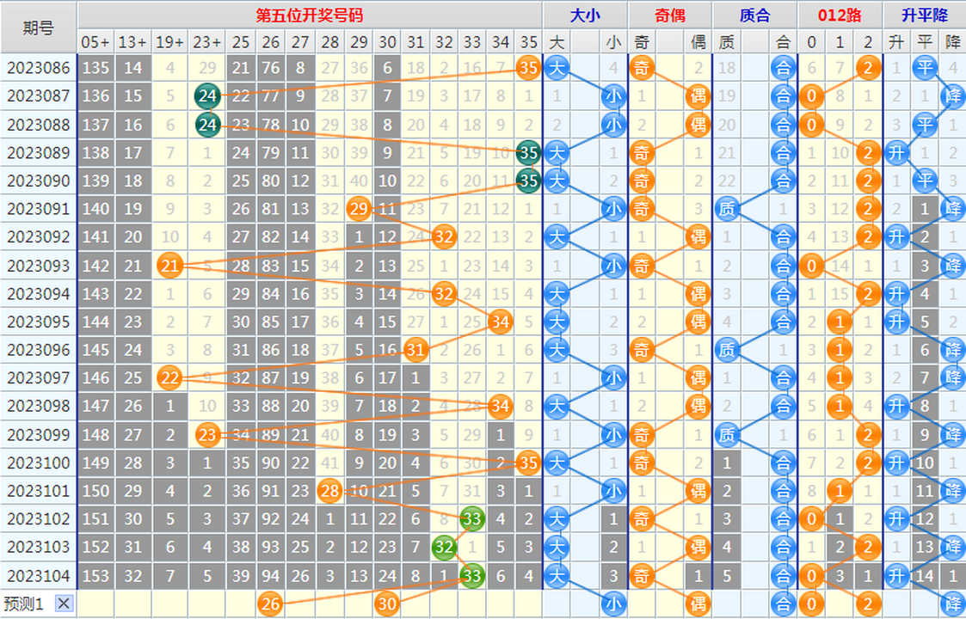Click blue 平 ball in row 2023086
966x619 pixels.
(x=925, y=68)
